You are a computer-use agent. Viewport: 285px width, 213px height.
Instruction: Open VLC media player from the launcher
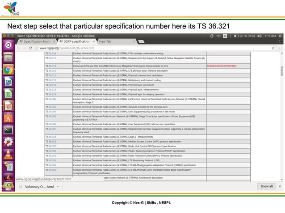pyautogui.click(x=8, y=154)
